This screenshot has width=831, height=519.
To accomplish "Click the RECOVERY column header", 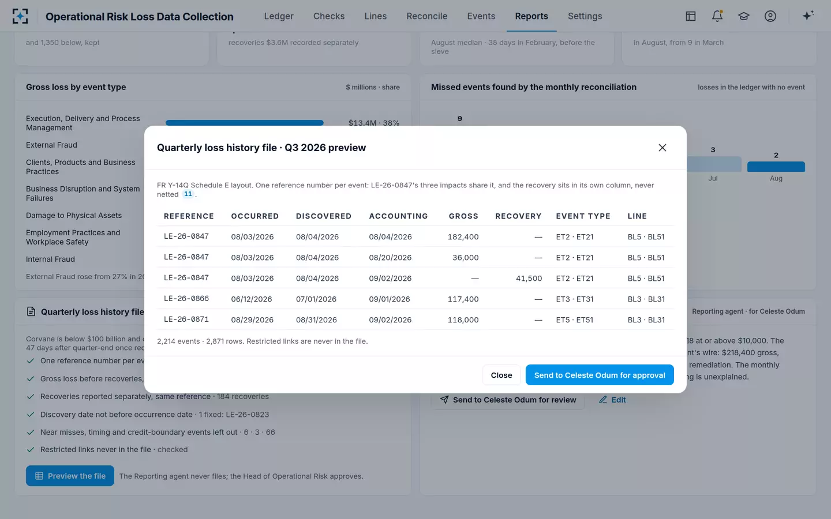I will [518, 216].
